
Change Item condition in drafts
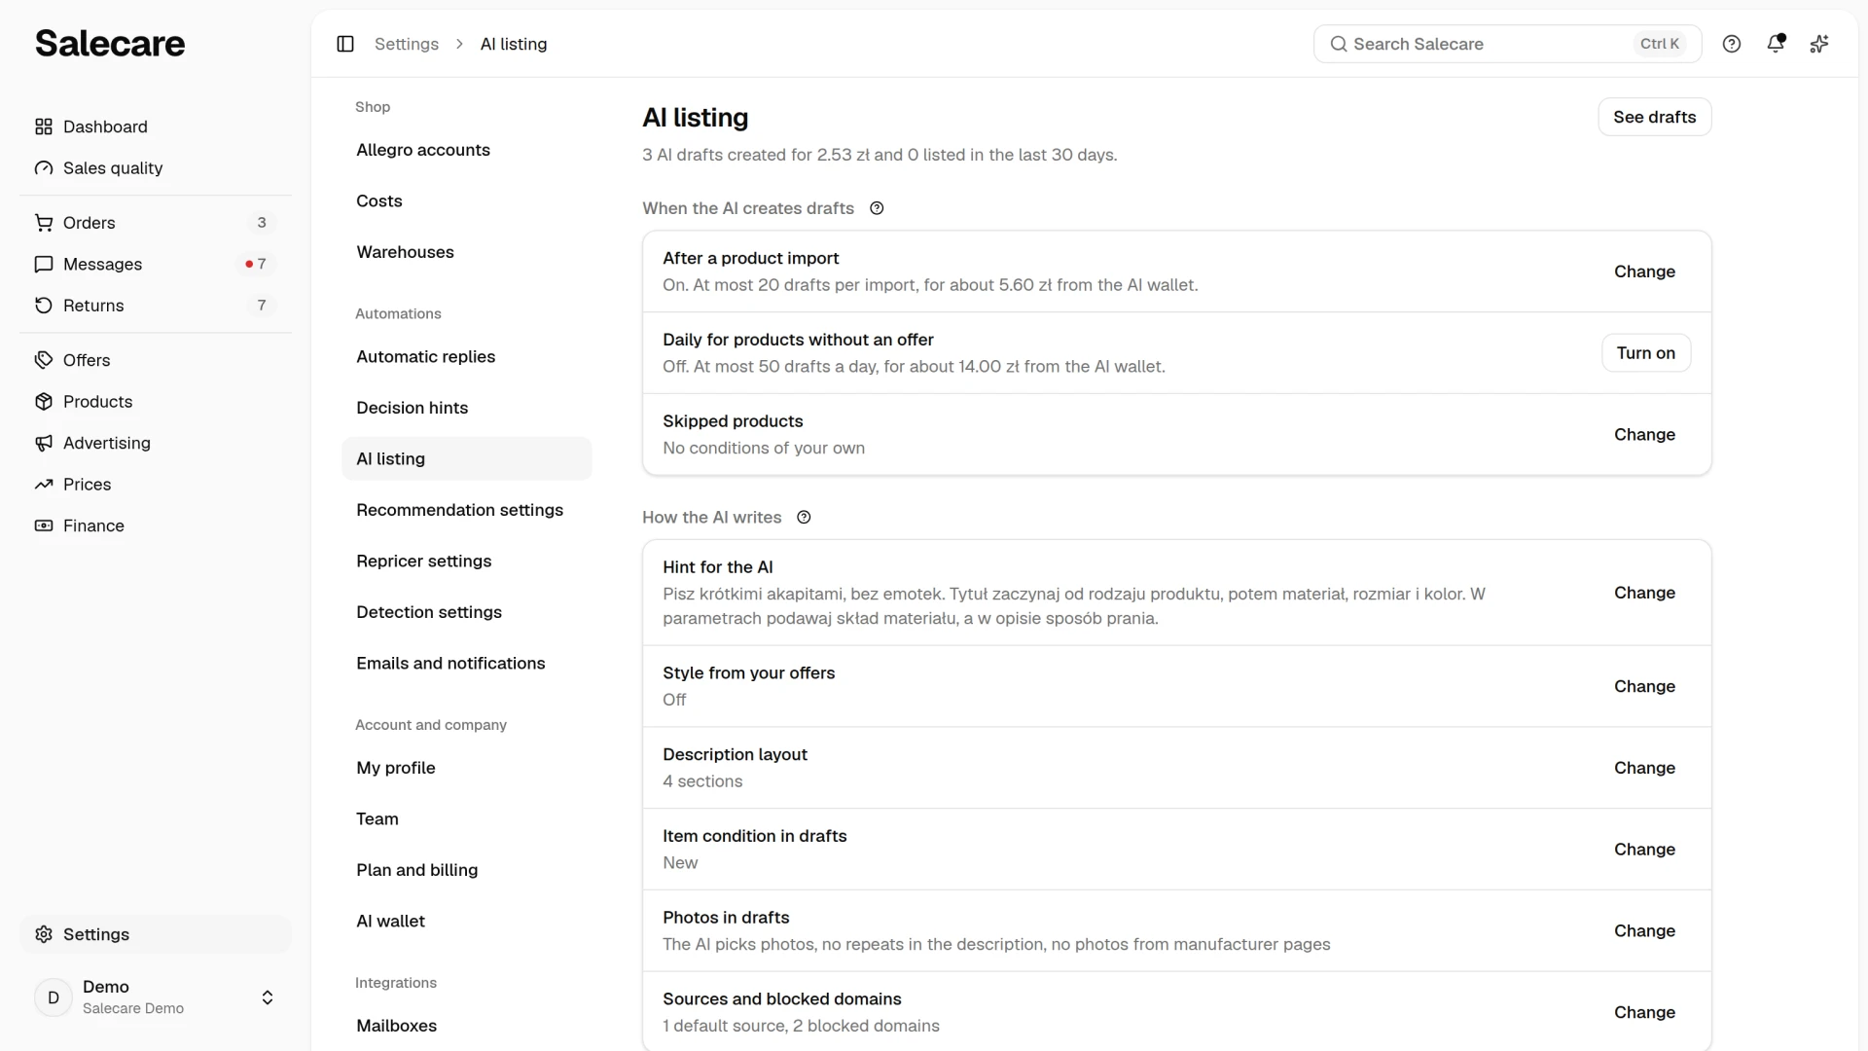click(x=1644, y=850)
